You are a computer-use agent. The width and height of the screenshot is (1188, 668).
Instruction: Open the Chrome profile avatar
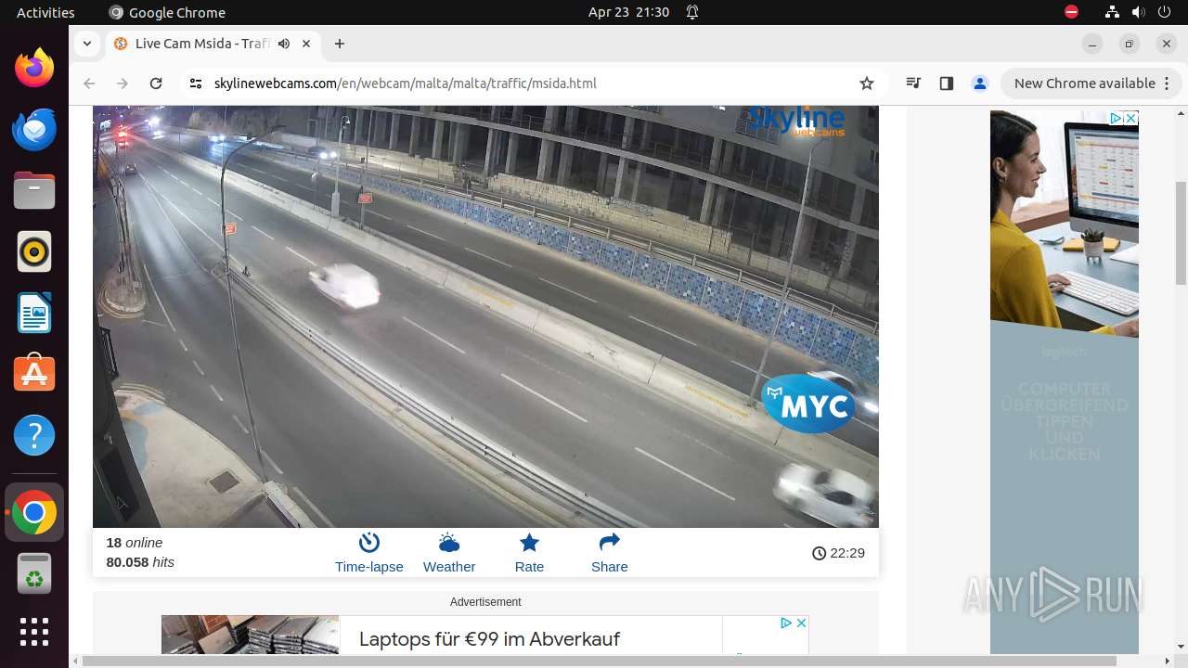point(980,83)
